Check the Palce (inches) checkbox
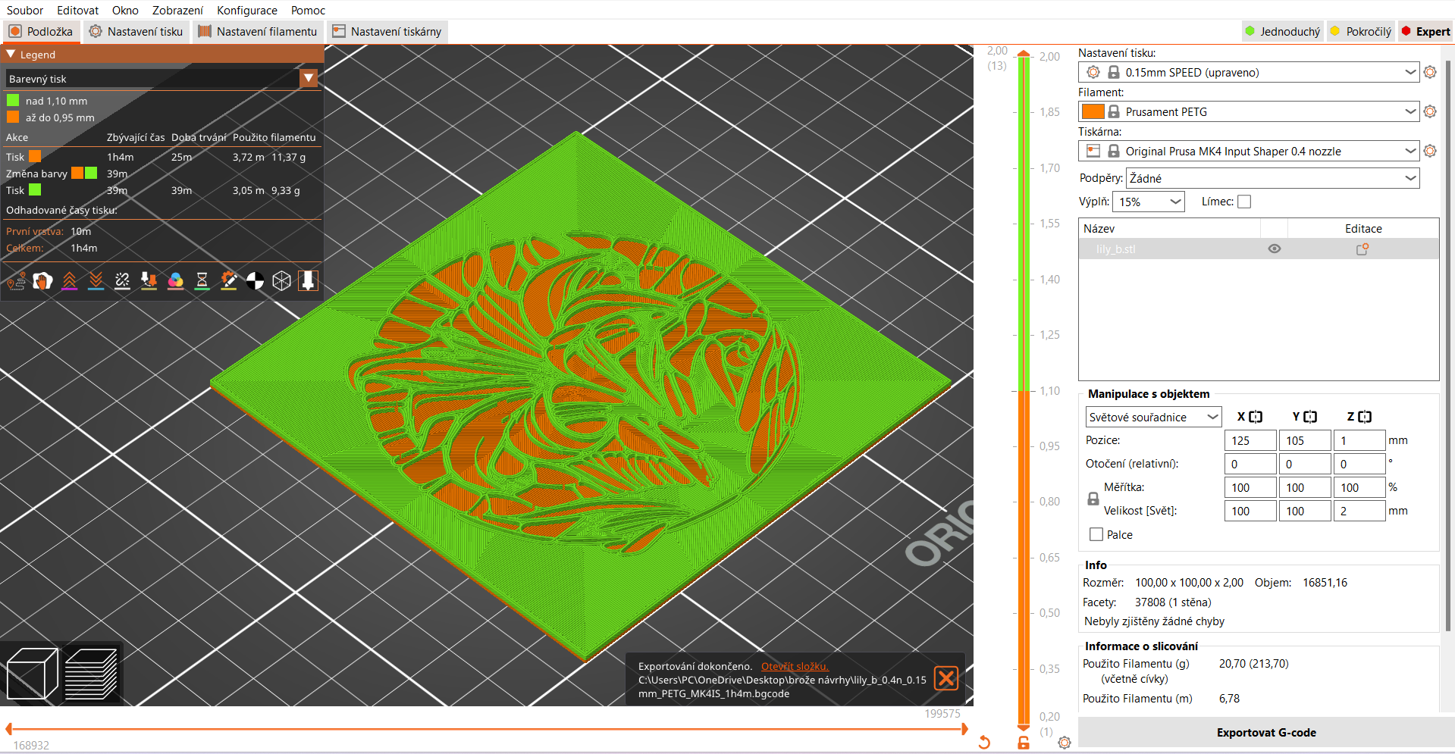Image resolution: width=1455 pixels, height=754 pixels. [1096, 535]
